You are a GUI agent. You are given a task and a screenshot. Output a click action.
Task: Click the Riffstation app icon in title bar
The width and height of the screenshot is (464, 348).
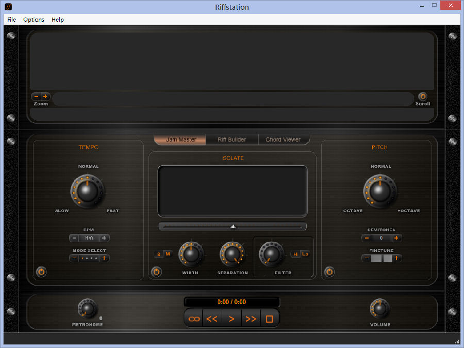click(8, 7)
